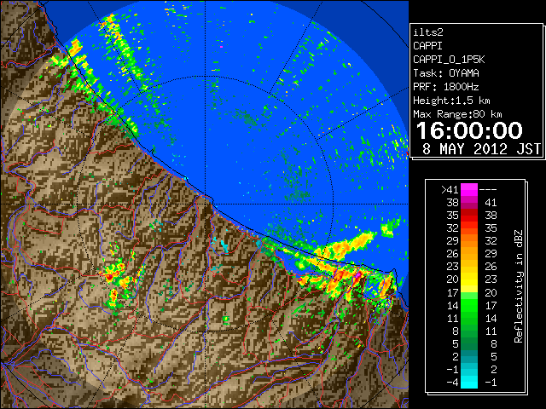This screenshot has height=409, width=546.
Task: Pick the magenta swatch for >41 dBZ
Action: 469,190
